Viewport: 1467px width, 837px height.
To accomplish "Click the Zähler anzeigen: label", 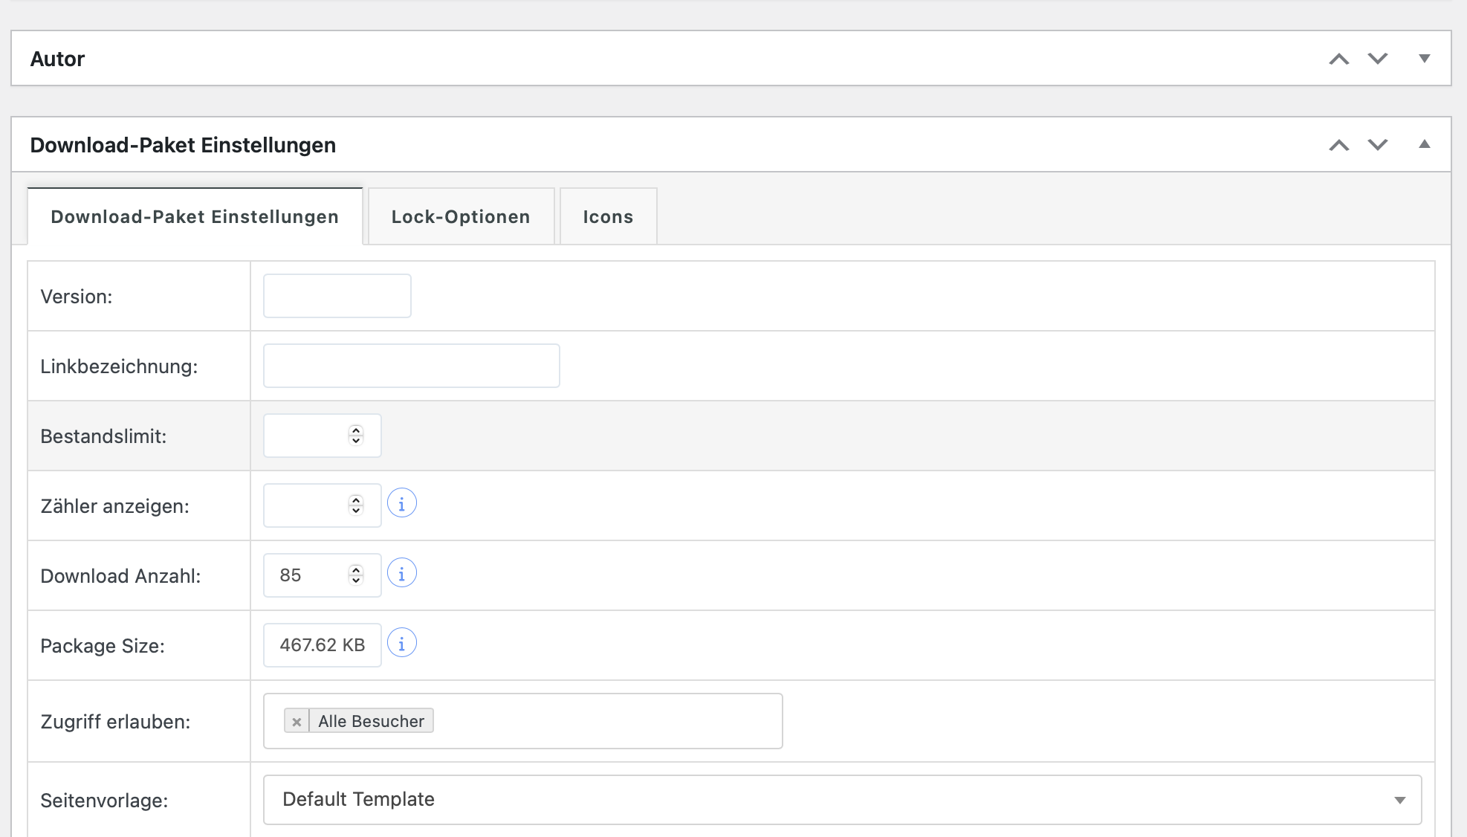I will 114,506.
